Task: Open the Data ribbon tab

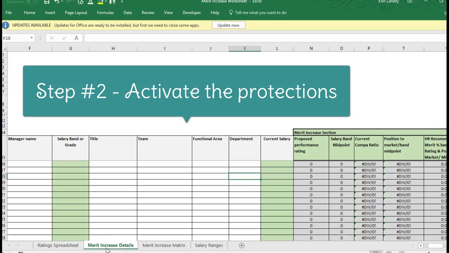Action: click(128, 13)
